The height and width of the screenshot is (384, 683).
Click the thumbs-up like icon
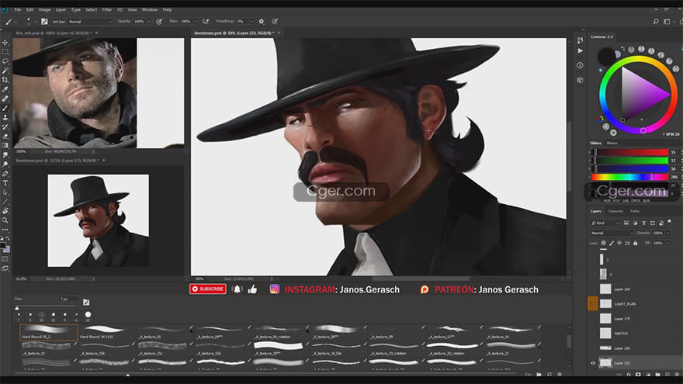pos(253,289)
